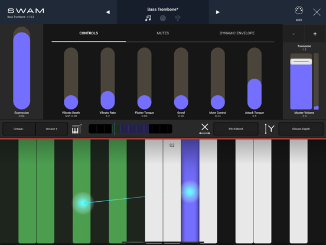This screenshot has width=326, height=245.
Task: Adjust the Expression slider
Action: point(22,68)
